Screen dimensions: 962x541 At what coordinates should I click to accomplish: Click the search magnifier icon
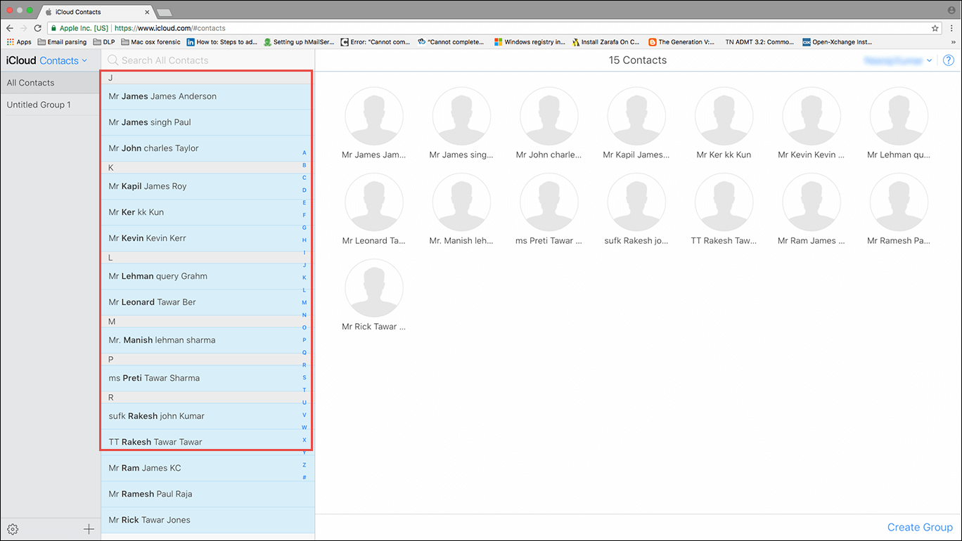click(113, 60)
